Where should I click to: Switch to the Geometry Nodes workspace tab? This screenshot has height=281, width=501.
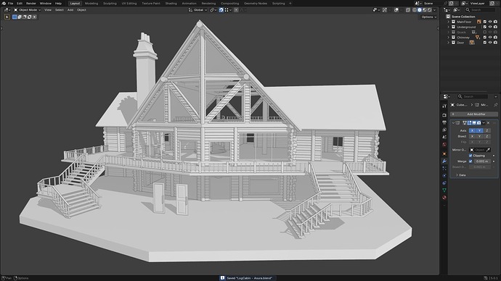tap(256, 3)
